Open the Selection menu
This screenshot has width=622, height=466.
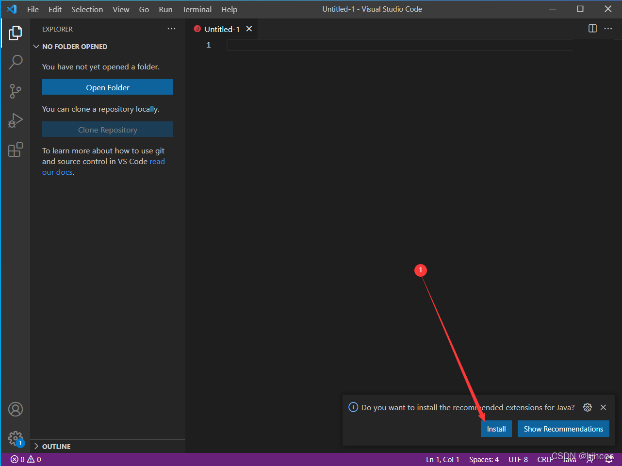coord(87,9)
